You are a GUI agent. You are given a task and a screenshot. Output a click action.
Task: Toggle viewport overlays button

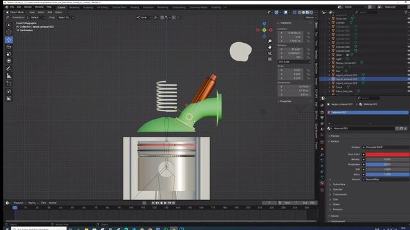point(286,12)
